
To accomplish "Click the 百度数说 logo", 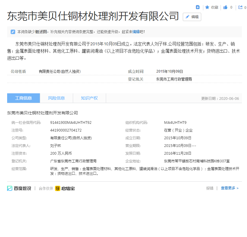I will [19, 188].
